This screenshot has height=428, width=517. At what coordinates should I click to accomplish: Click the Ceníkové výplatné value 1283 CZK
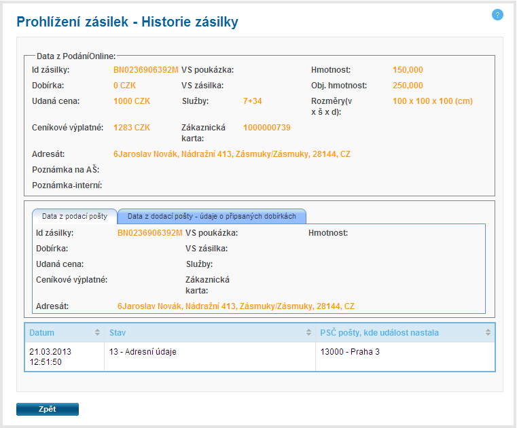tap(132, 128)
